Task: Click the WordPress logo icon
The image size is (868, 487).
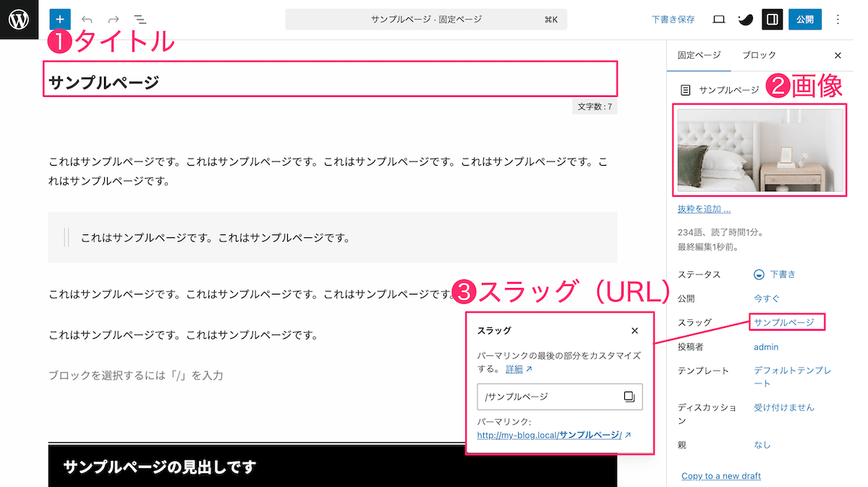Action: coord(19,20)
